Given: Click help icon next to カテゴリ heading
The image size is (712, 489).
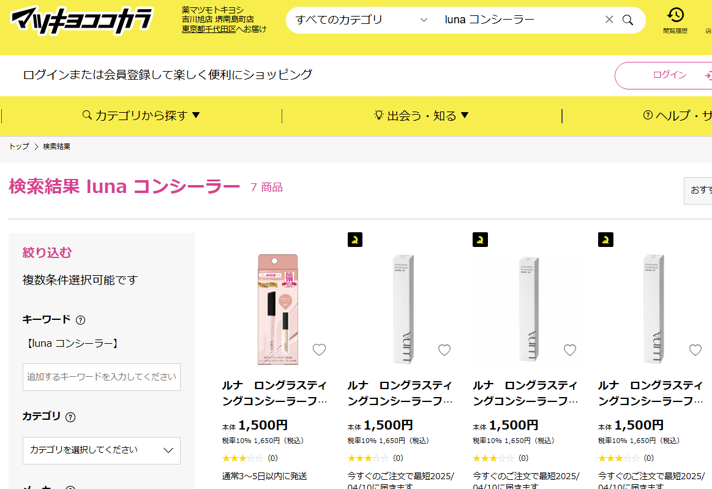Looking at the screenshot, I should click(x=70, y=417).
